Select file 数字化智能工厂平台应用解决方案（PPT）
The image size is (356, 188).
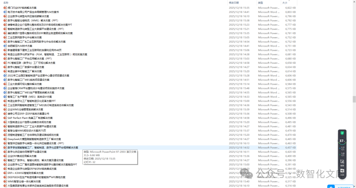(30, 59)
